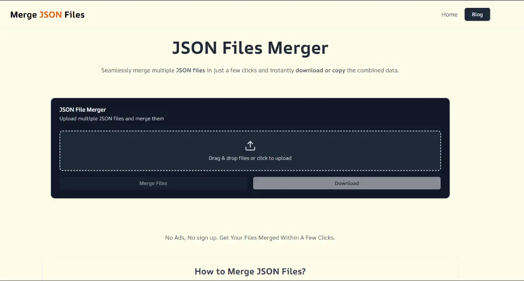The image size is (524, 281).
Task: Click the dashed border of the upload zone
Action: pos(250,131)
